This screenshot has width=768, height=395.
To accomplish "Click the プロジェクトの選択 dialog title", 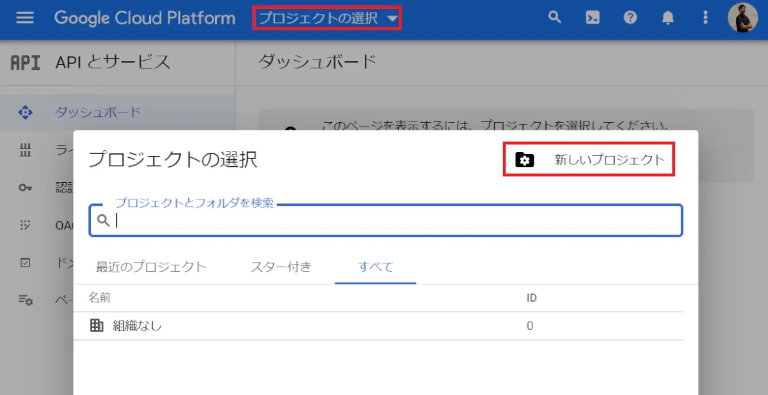I will 173,160.
